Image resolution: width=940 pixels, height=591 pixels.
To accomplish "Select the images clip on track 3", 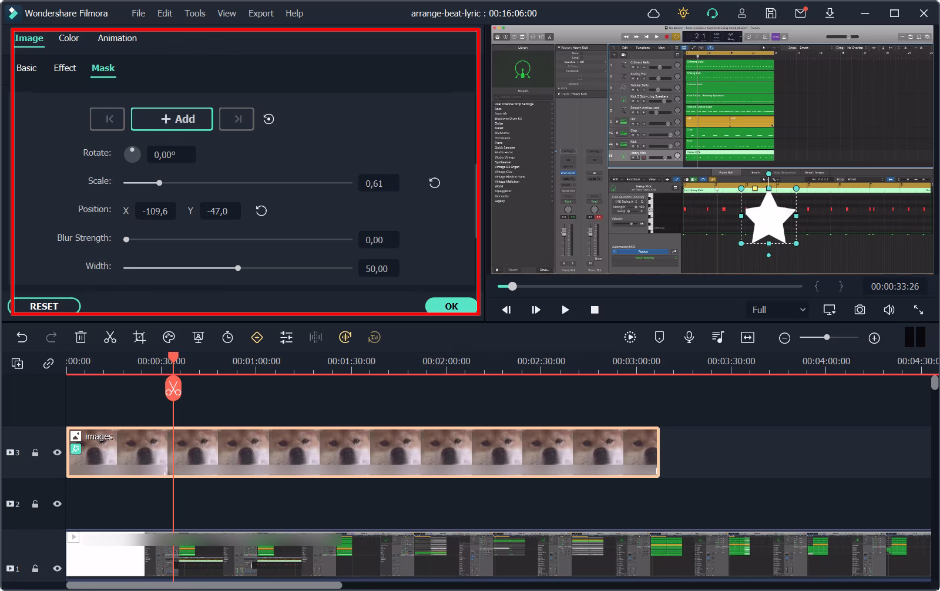I will [x=362, y=452].
